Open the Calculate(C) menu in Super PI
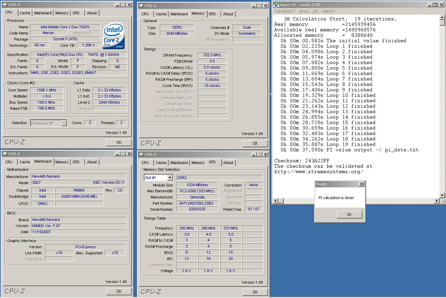 coord(285,11)
